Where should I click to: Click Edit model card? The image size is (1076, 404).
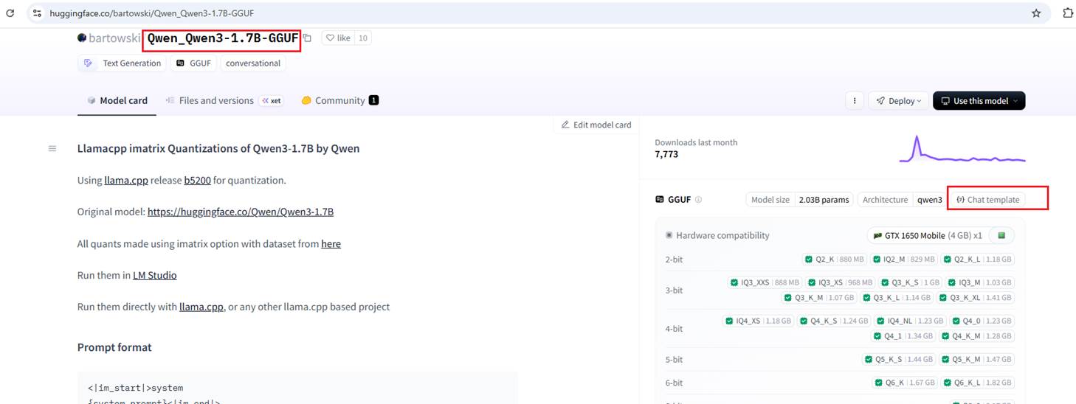click(x=596, y=125)
